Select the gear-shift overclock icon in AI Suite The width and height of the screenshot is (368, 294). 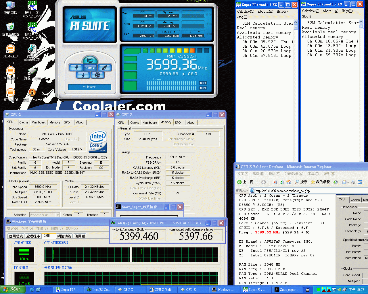76,68
